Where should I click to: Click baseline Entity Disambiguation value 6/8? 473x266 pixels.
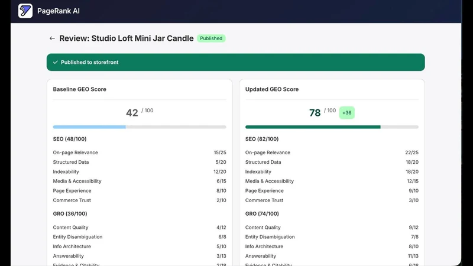[222, 237]
